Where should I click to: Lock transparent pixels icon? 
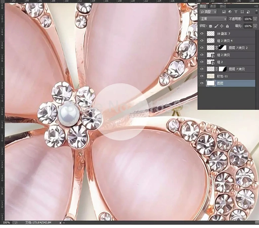point(211,26)
